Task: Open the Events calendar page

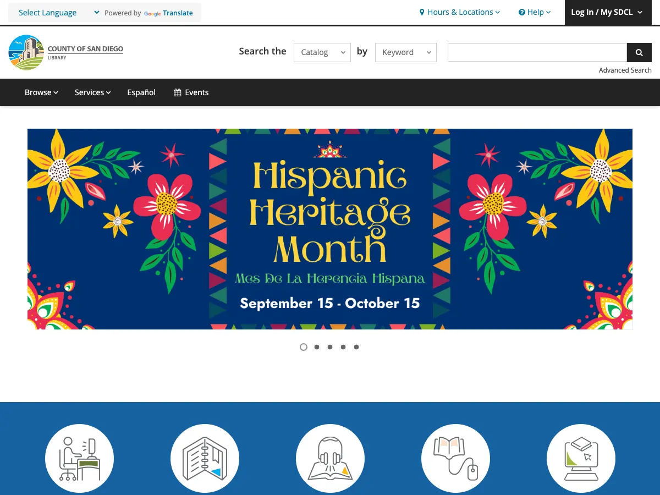Action: point(191,92)
